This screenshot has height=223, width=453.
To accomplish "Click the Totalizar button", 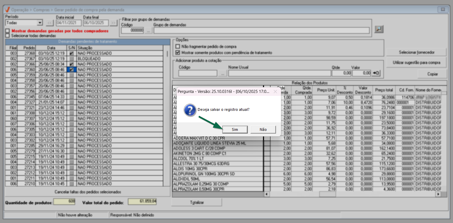I will click(x=197, y=202).
